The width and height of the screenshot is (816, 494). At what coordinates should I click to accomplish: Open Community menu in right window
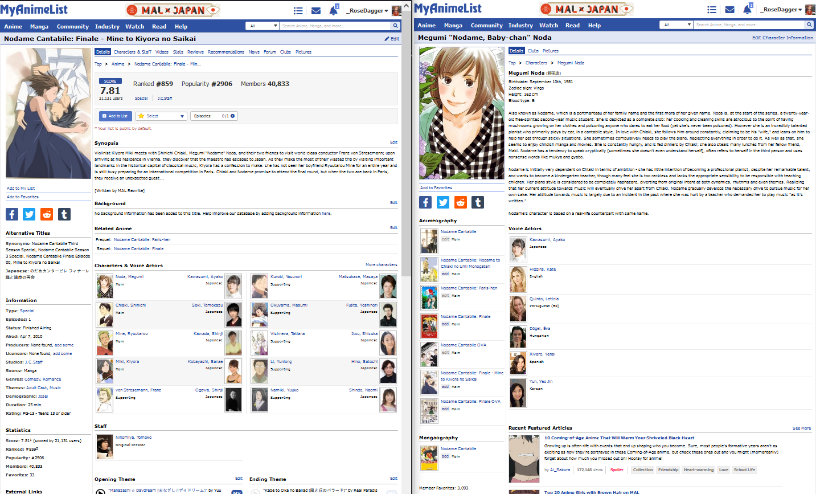click(x=486, y=25)
